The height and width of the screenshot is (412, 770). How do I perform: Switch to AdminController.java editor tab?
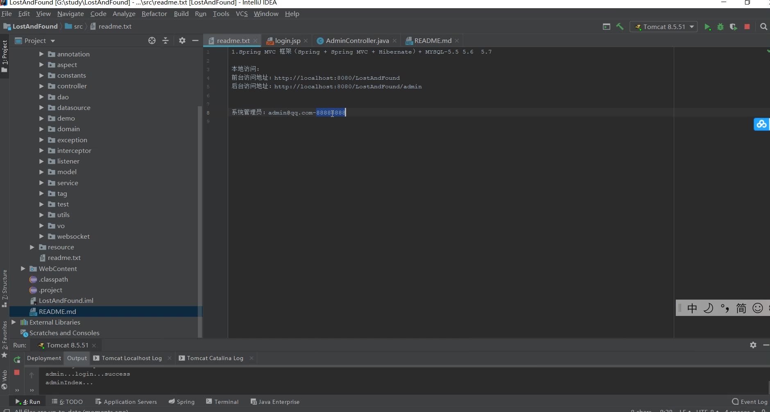(357, 40)
